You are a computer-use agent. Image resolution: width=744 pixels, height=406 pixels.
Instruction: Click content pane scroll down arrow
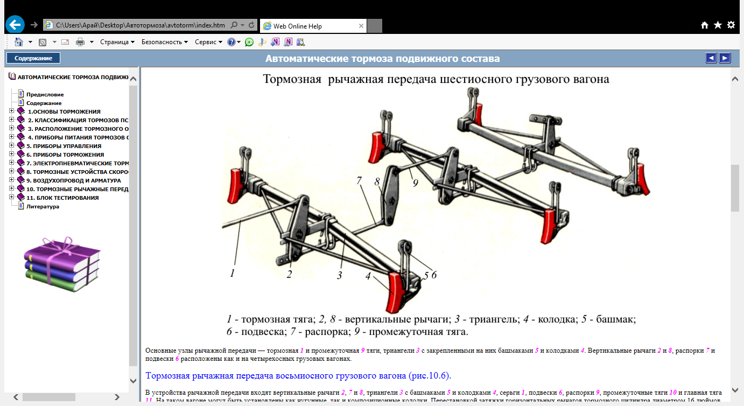(735, 389)
